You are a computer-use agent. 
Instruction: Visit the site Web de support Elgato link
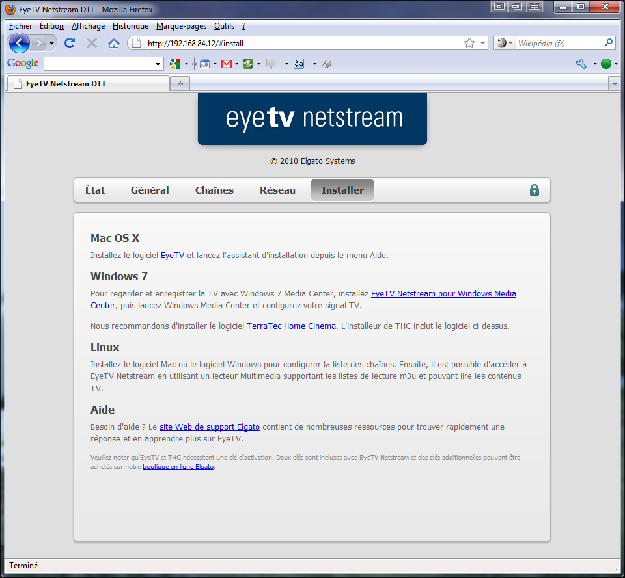210,427
